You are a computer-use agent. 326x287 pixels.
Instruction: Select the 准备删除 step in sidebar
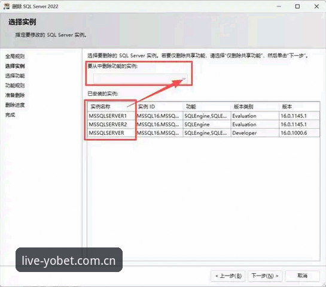[x=15, y=95]
